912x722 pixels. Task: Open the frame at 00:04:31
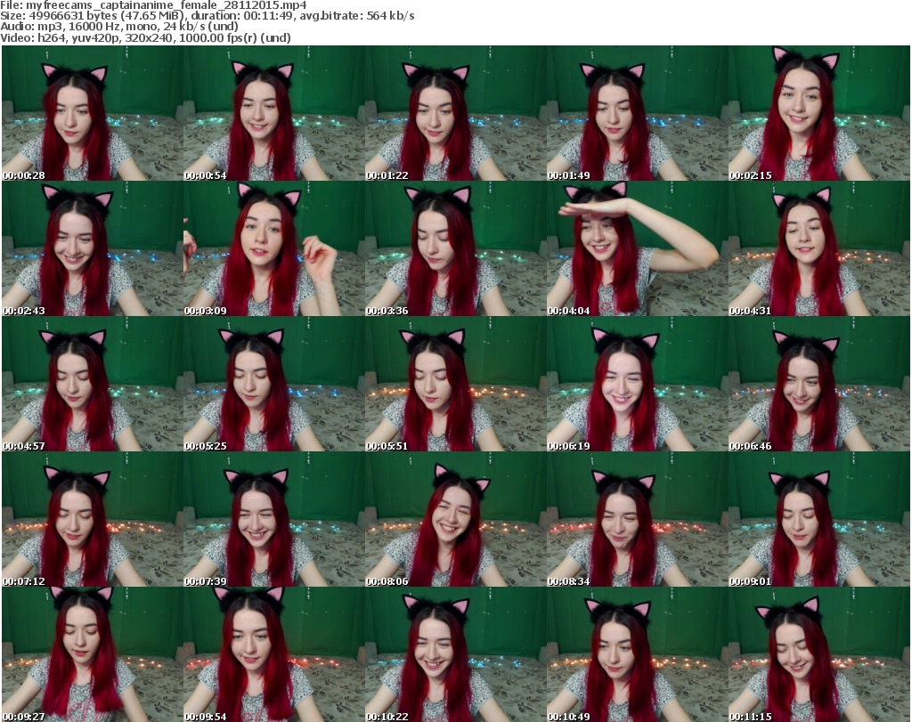(x=819, y=248)
